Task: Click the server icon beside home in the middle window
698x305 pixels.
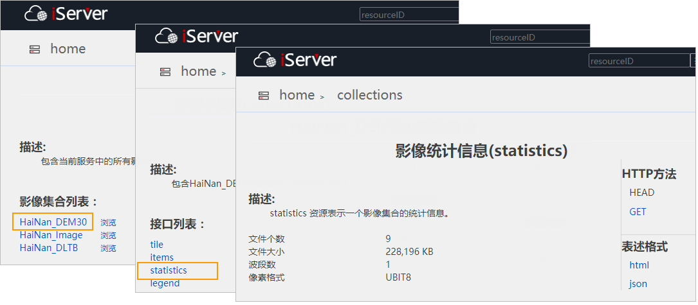Action: click(165, 72)
